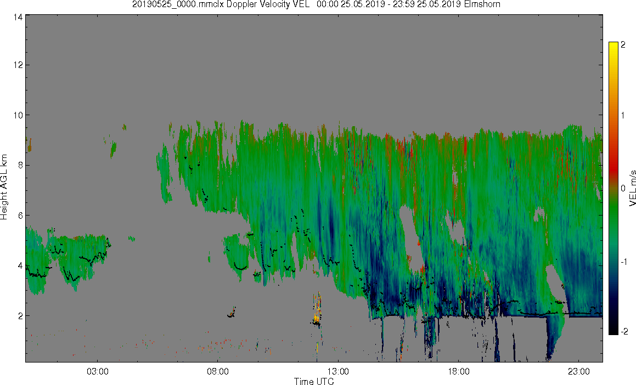Select the '18:00' time axis label
Image resolution: width=636 pixels, height=385 pixels.
[x=458, y=372]
